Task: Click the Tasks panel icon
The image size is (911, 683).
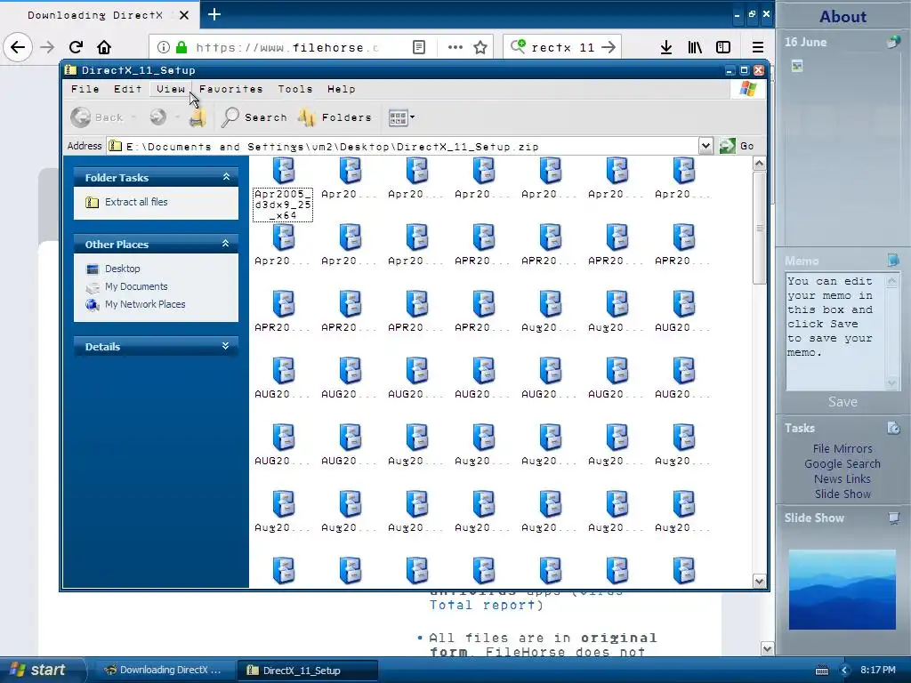Action: click(x=893, y=428)
